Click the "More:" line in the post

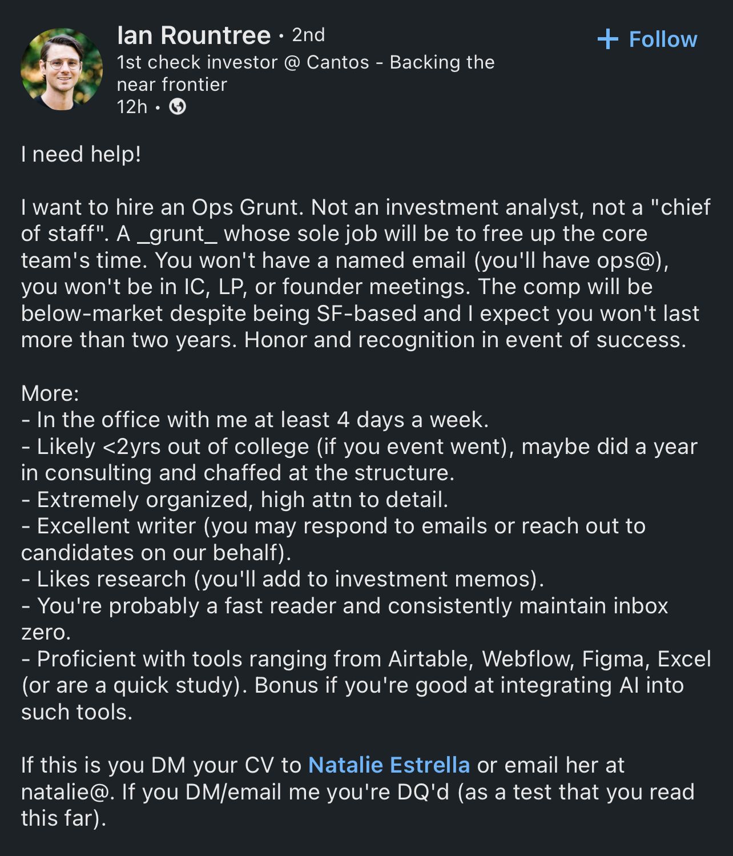pos(50,393)
